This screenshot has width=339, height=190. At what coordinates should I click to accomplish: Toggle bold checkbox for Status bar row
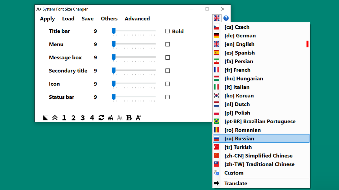click(x=168, y=97)
